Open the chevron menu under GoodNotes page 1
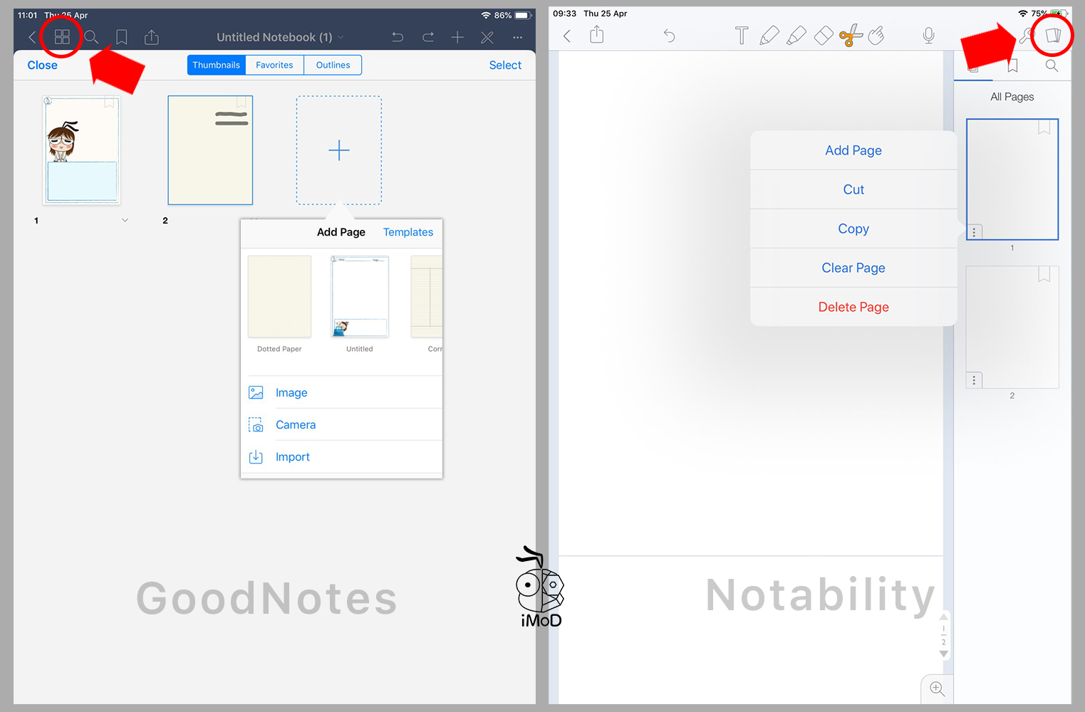 (125, 221)
